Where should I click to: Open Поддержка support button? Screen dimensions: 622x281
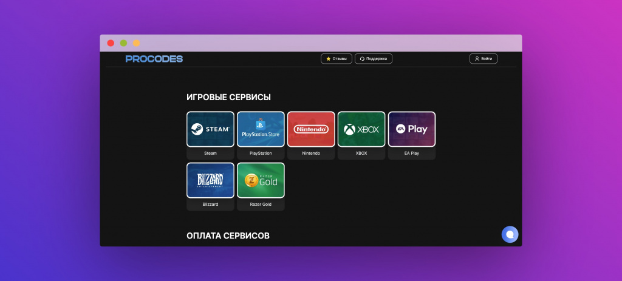374,59
